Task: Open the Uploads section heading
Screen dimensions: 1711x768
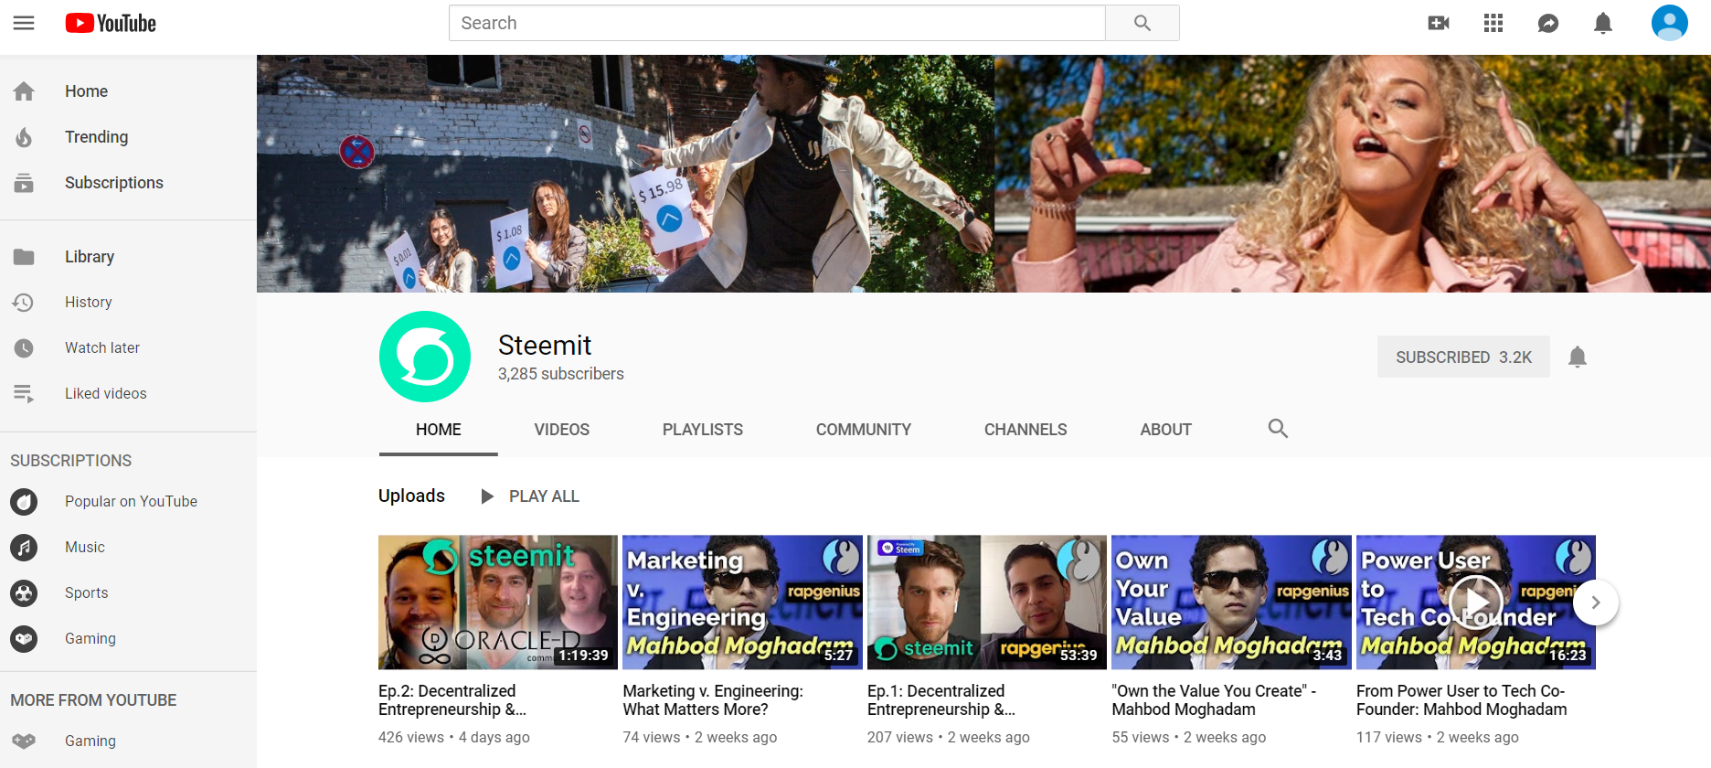Action: (411, 496)
